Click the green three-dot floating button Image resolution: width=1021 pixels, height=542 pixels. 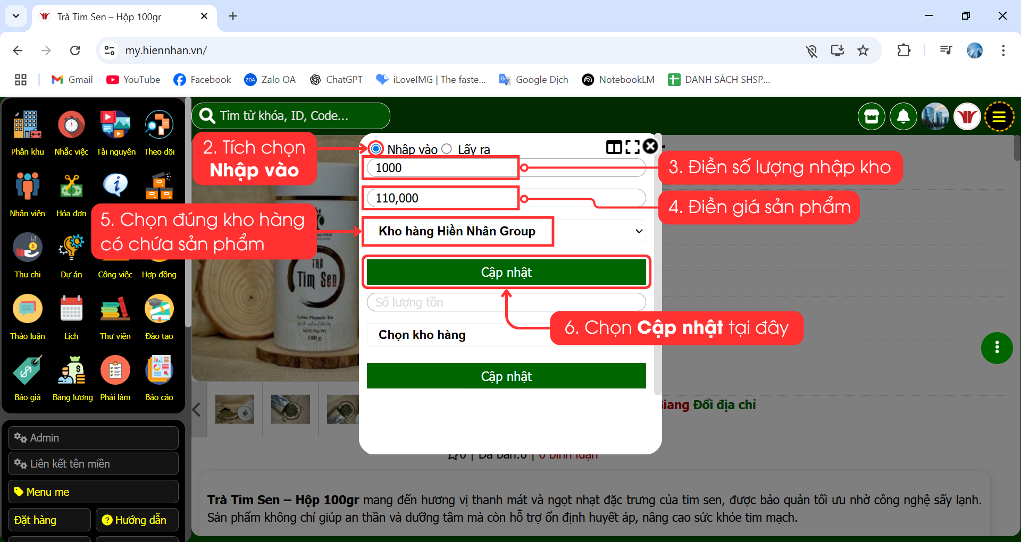997,348
